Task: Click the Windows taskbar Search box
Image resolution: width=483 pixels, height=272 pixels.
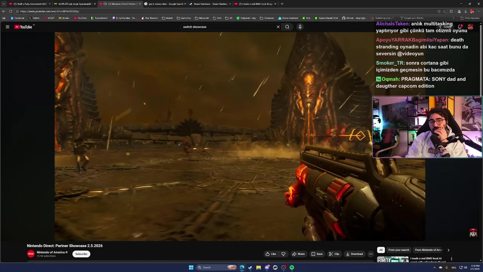Action: (217, 267)
